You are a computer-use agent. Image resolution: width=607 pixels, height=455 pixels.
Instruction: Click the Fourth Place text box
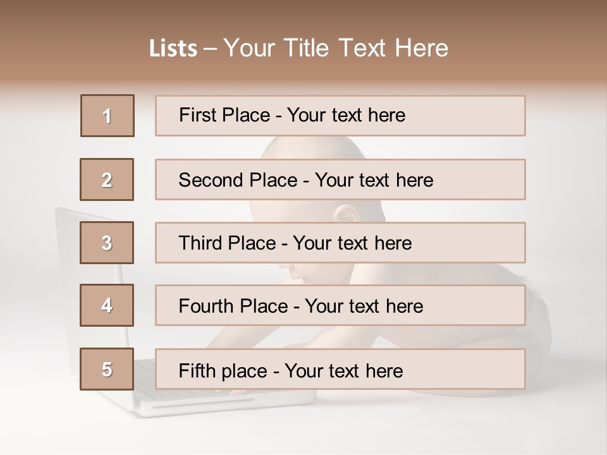coord(340,306)
